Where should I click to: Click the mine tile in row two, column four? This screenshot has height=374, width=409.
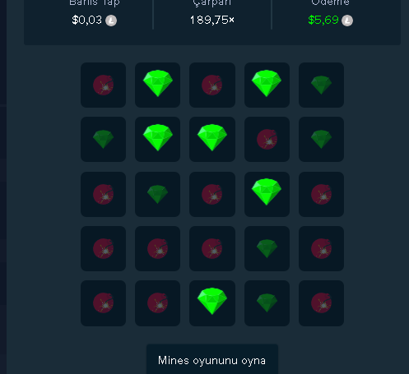pos(267,139)
